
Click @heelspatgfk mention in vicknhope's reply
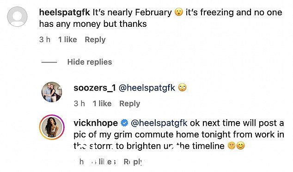click(x=159, y=123)
